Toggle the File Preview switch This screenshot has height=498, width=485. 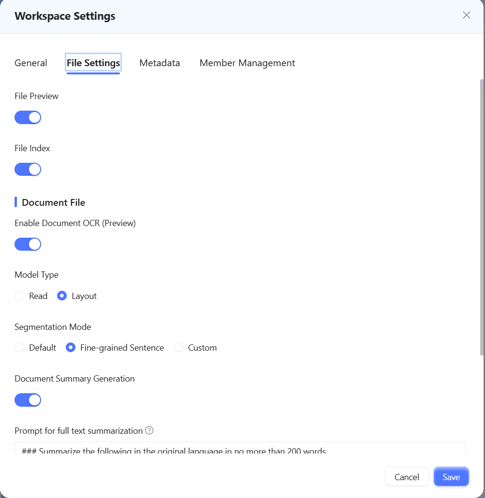(x=28, y=117)
